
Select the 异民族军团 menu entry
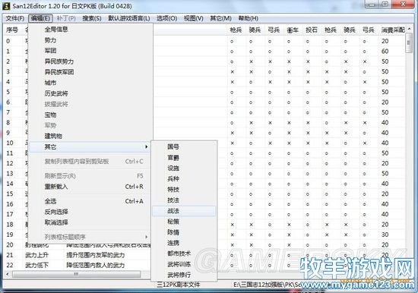pyautogui.click(x=90, y=72)
